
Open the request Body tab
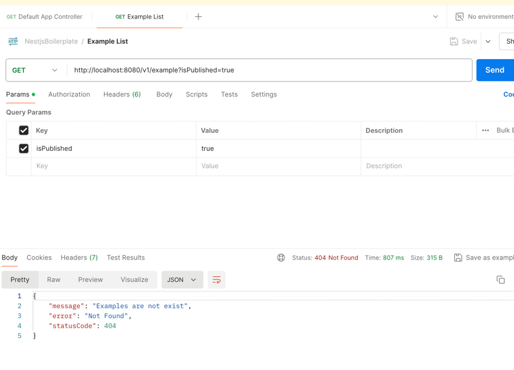164,94
